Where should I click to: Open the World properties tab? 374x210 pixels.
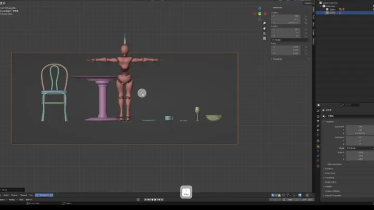(318, 135)
